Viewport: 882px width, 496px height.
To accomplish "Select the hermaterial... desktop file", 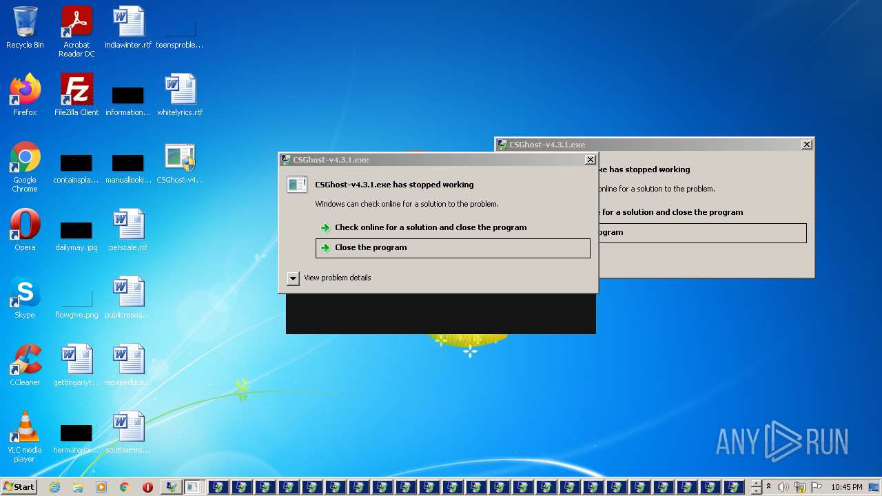I will (x=76, y=438).
